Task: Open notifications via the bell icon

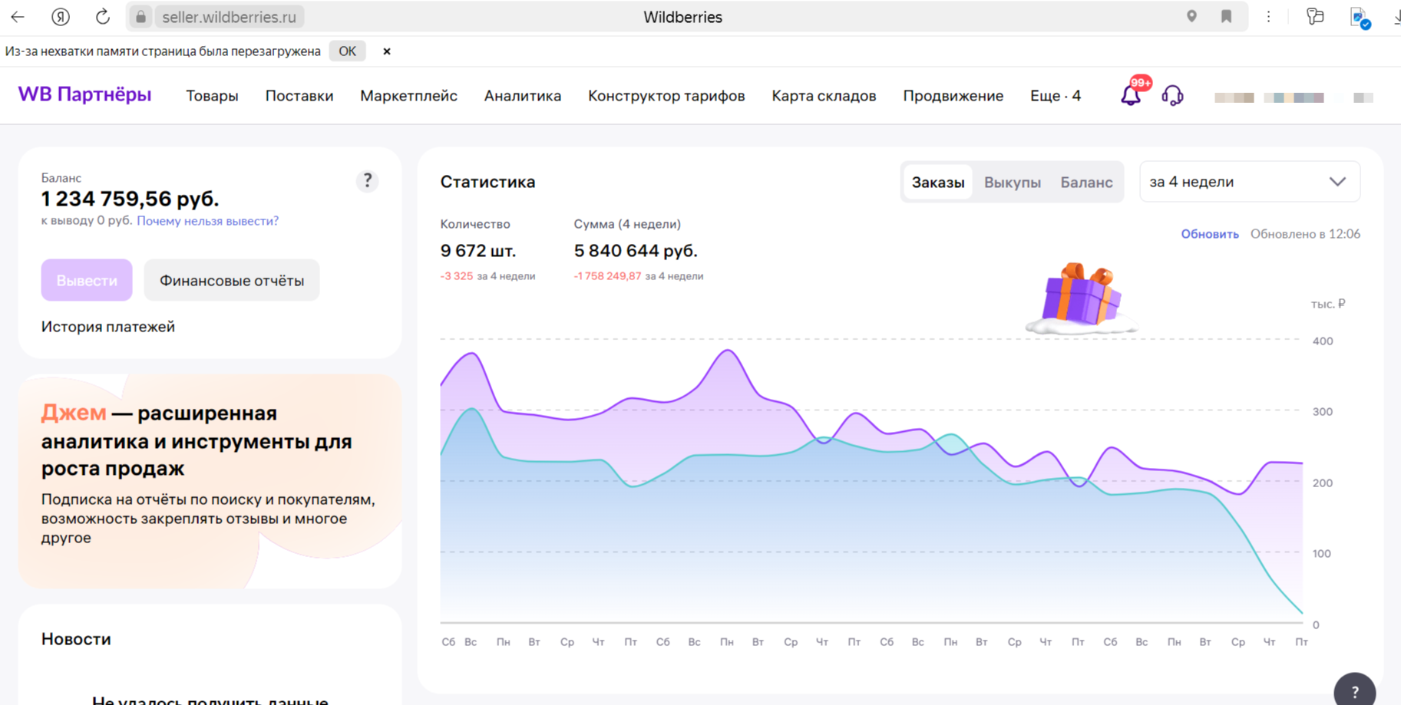Action: 1130,95
